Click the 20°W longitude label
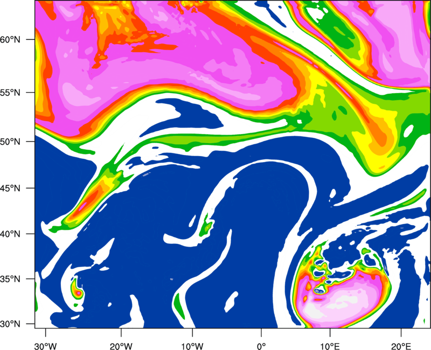 click(121, 346)
